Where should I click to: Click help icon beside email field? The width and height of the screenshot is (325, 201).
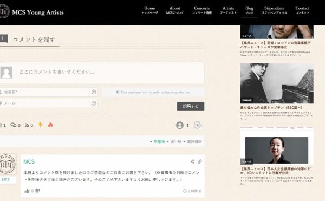tap(94, 103)
